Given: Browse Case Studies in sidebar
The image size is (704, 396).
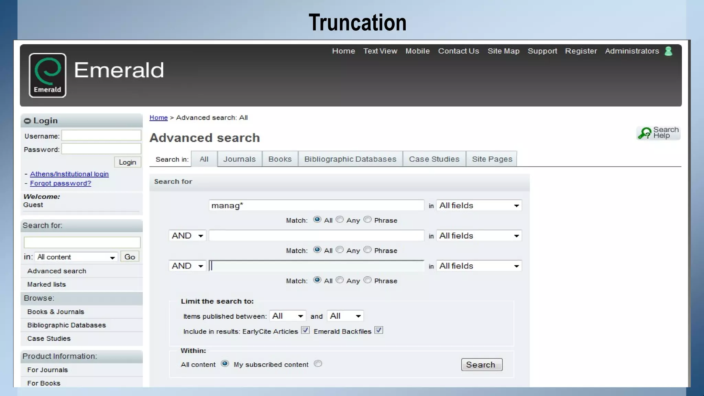Looking at the screenshot, I should point(49,339).
